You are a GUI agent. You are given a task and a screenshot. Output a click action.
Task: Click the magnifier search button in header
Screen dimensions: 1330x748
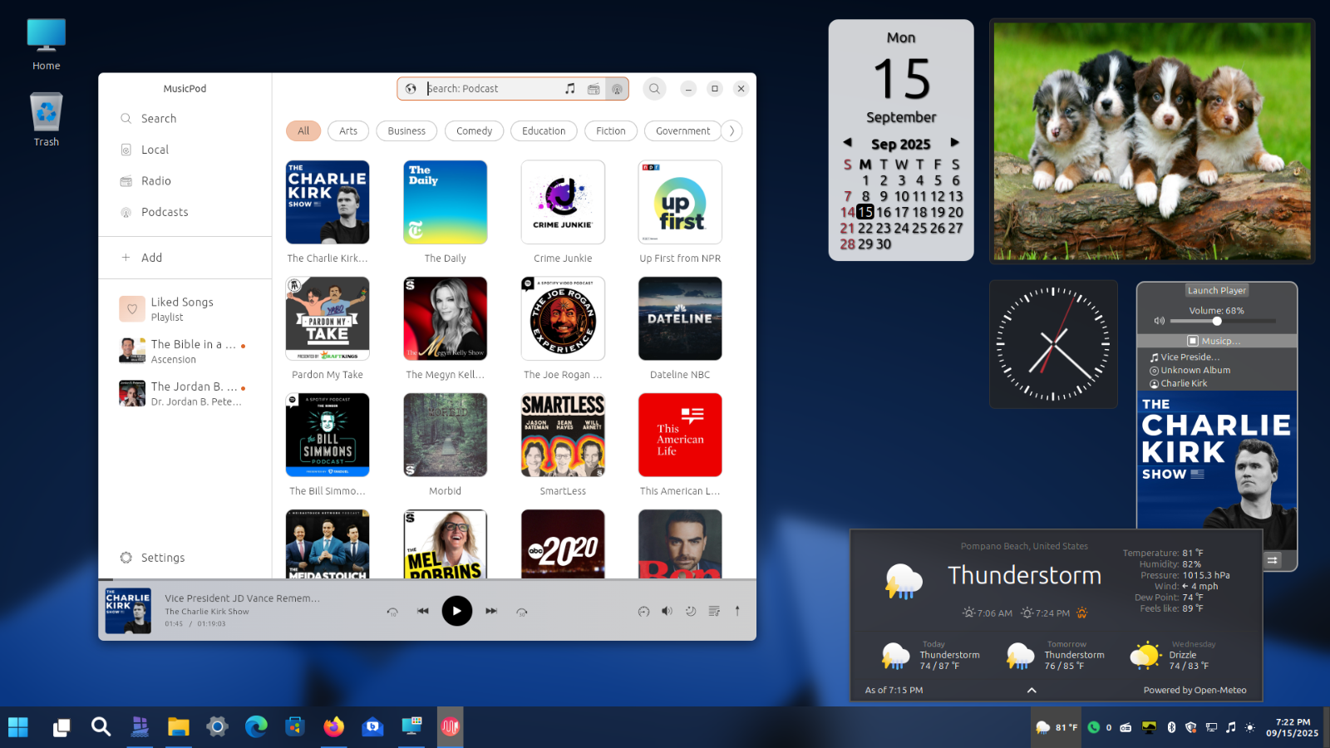(x=655, y=89)
